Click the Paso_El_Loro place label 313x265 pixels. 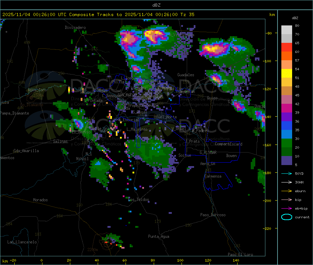(x=240, y=255)
